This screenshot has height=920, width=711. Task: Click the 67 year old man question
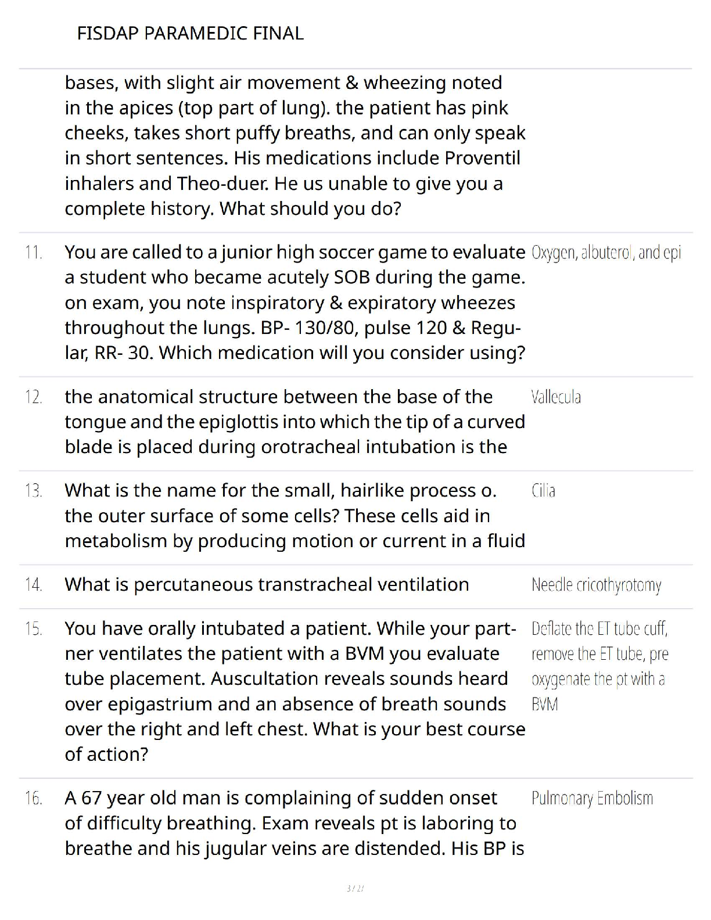pyautogui.click(x=295, y=823)
